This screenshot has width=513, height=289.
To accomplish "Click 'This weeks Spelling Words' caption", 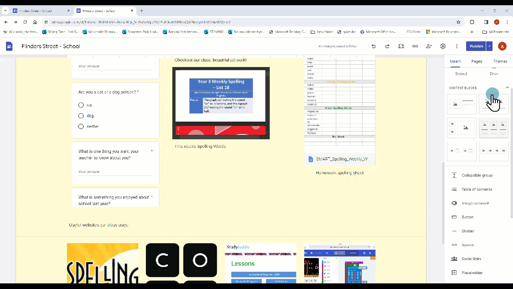I will 200,146.
